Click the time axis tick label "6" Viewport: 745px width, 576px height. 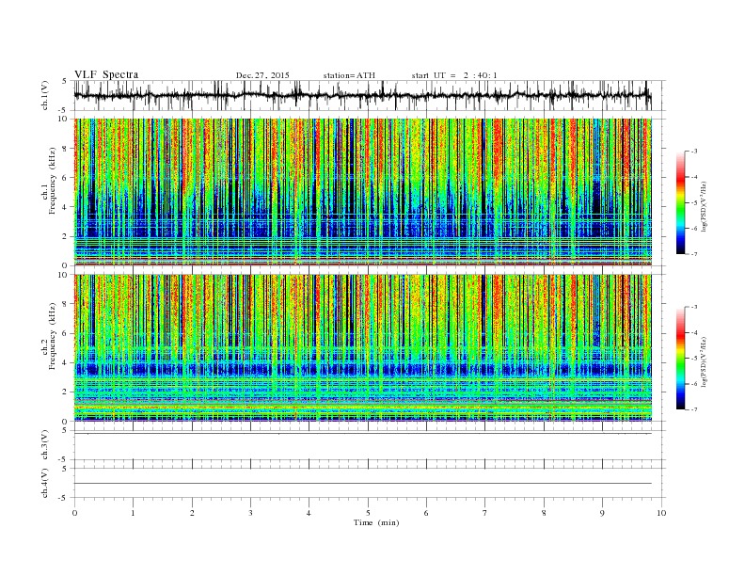click(426, 513)
